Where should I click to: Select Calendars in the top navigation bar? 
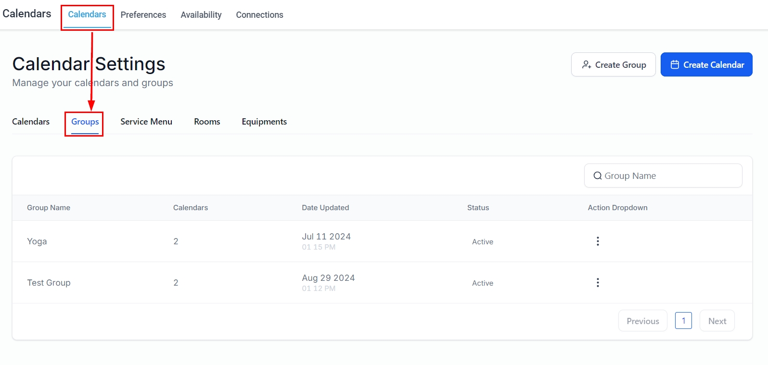coord(87,15)
